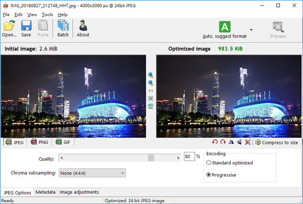Click the zoom in magnifier icon
303x204 pixels.
click(151, 75)
